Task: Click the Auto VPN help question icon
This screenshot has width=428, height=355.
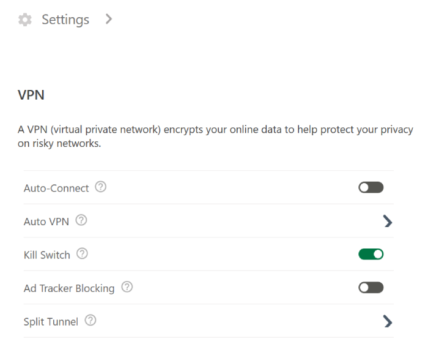Action: coord(81,221)
